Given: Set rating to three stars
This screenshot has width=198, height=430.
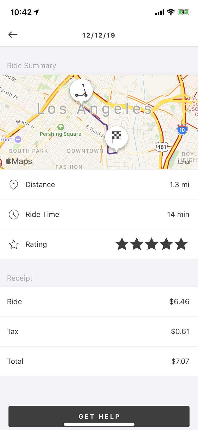Looking at the screenshot, I should coord(152,244).
